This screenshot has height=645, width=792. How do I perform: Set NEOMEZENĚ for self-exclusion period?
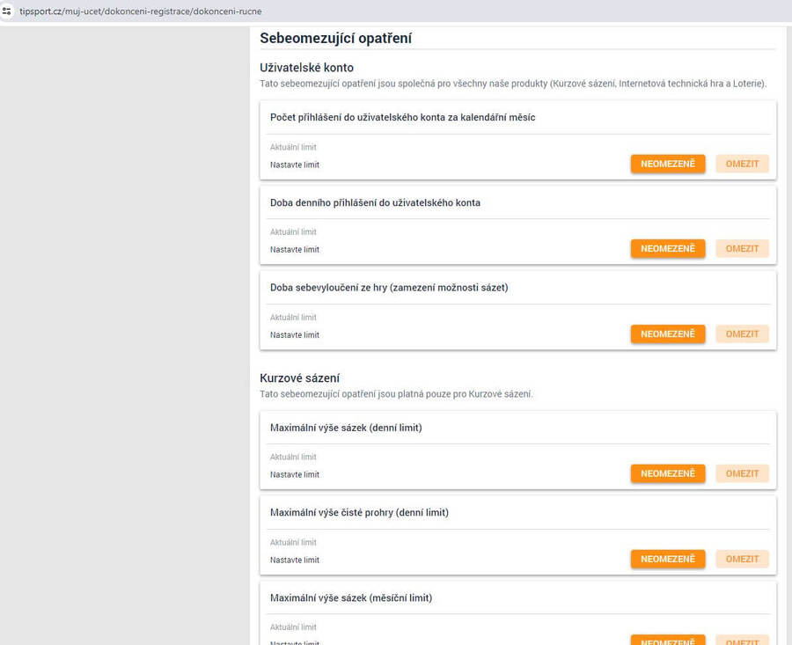[x=668, y=333]
